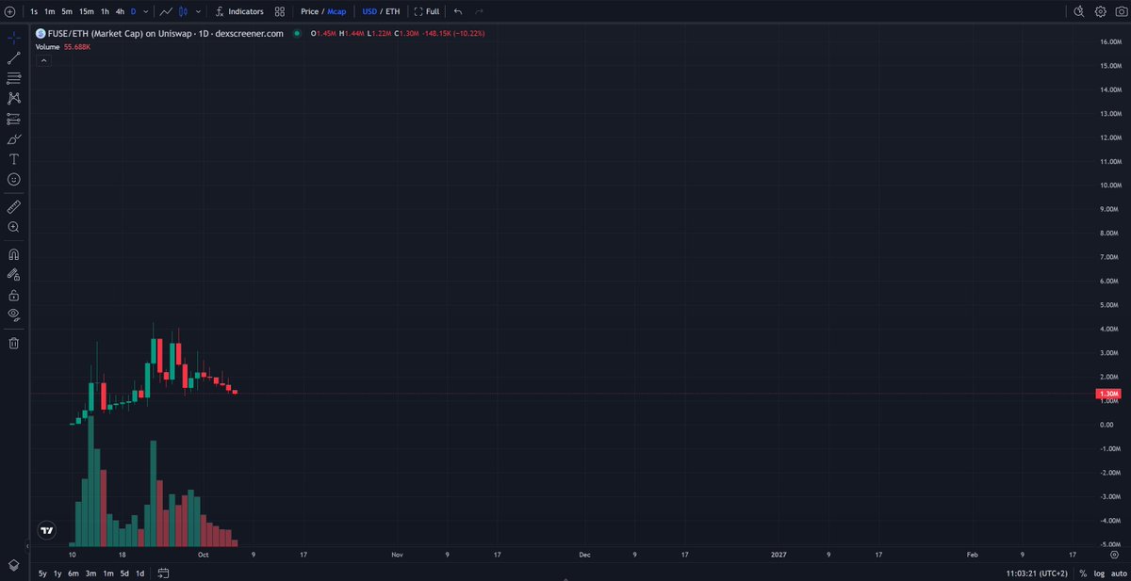Select the 15m interval
1131x581 pixels.
(86, 11)
